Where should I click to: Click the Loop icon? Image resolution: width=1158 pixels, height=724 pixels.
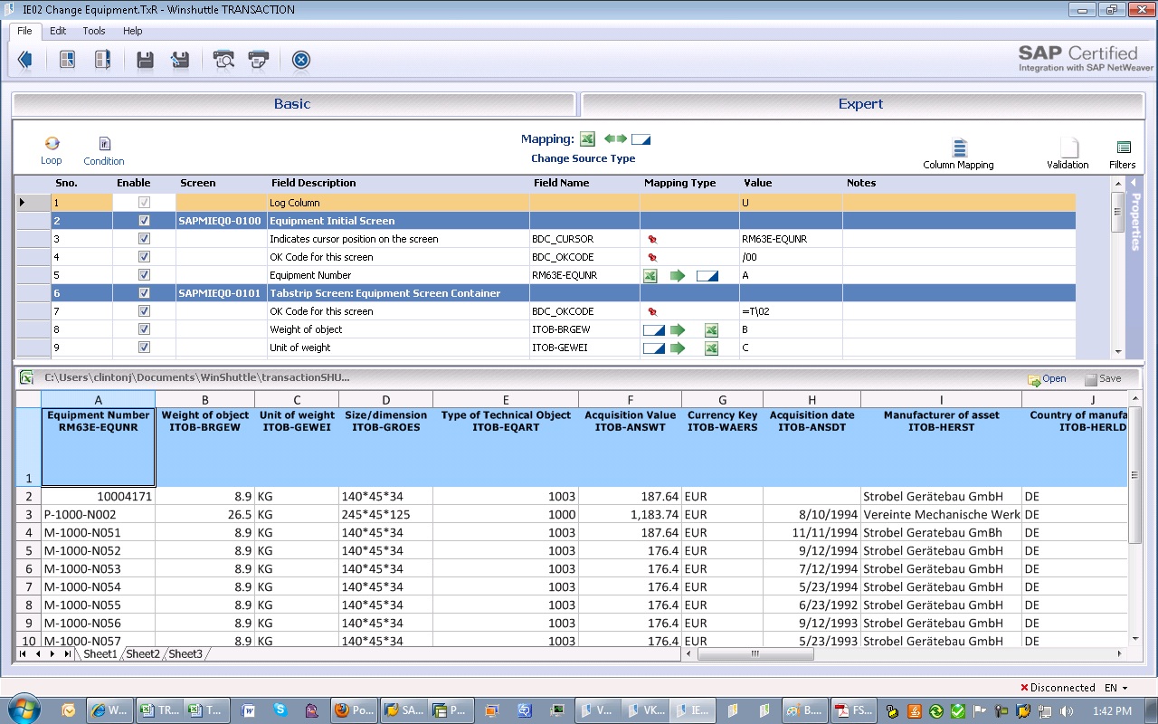coord(52,145)
